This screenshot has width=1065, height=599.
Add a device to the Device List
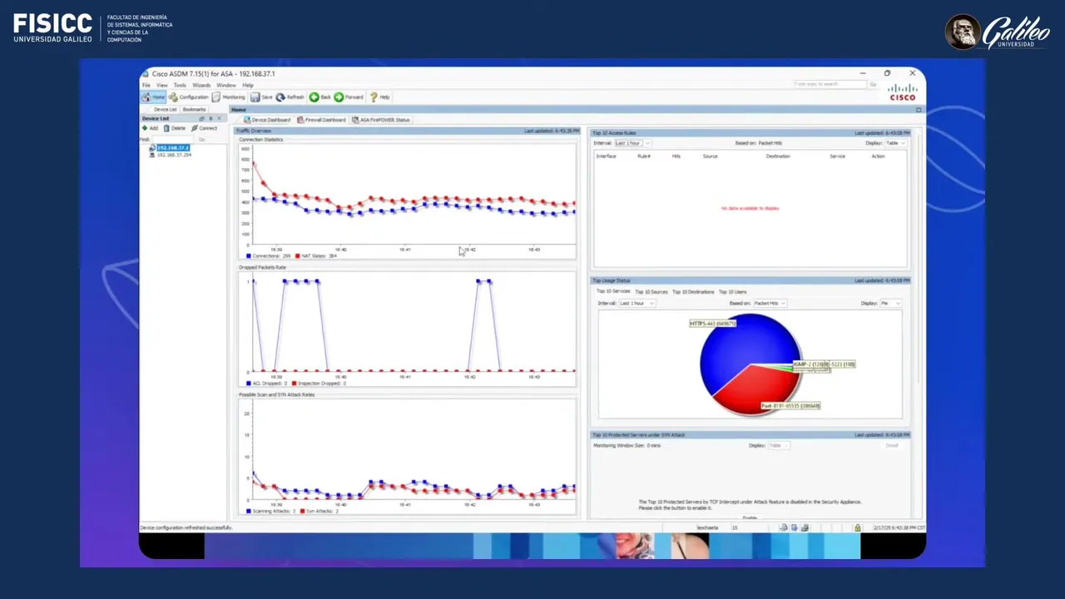pos(150,128)
